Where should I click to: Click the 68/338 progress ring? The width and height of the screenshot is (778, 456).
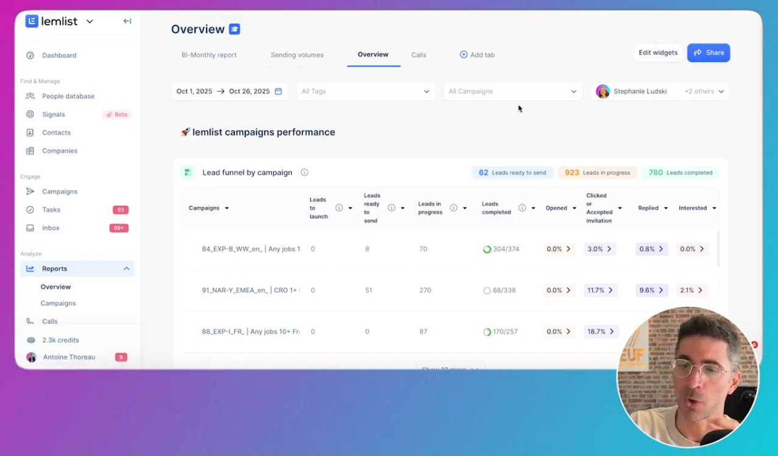487,290
